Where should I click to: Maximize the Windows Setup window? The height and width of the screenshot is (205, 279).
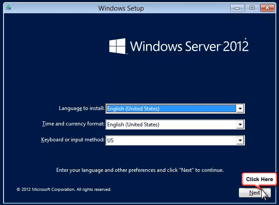(x=252, y=8)
